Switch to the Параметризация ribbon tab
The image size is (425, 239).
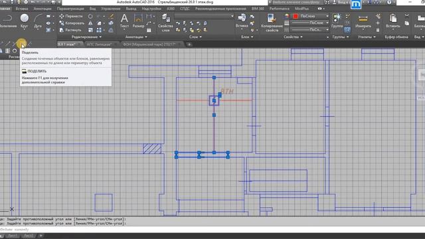click(70, 9)
